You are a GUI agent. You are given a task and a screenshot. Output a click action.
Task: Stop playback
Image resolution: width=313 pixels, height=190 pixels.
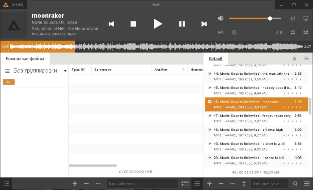pyautogui.click(x=133, y=24)
